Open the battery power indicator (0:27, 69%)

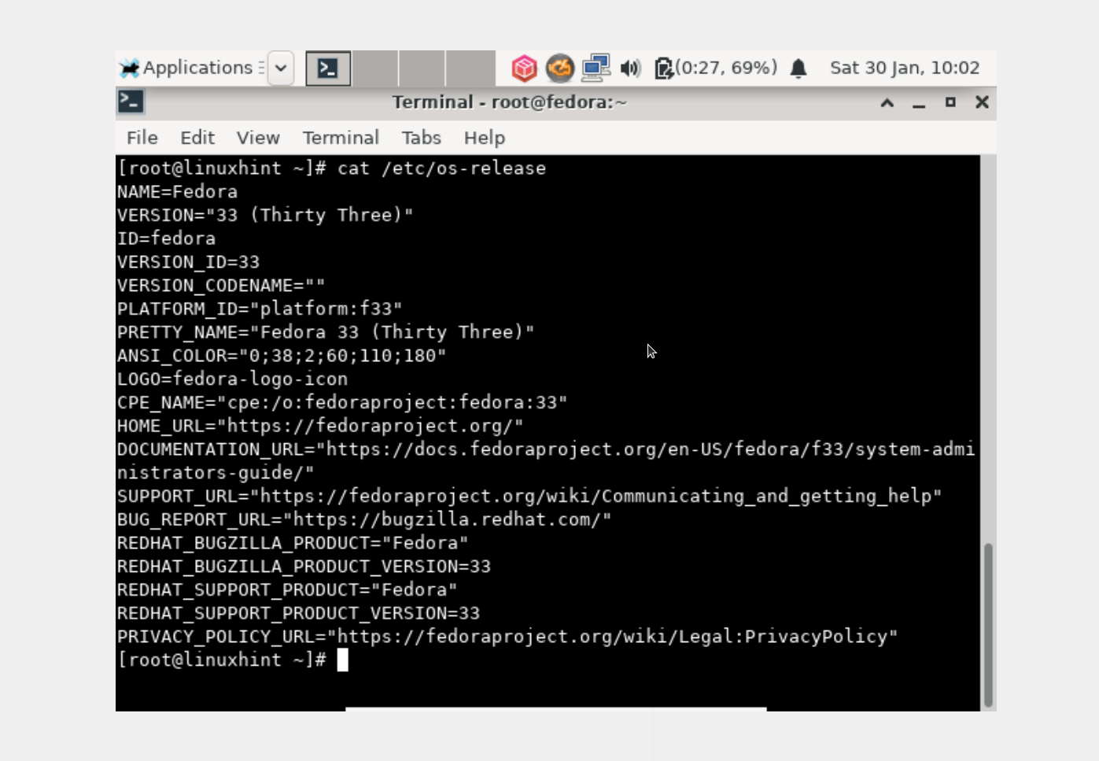tap(716, 68)
